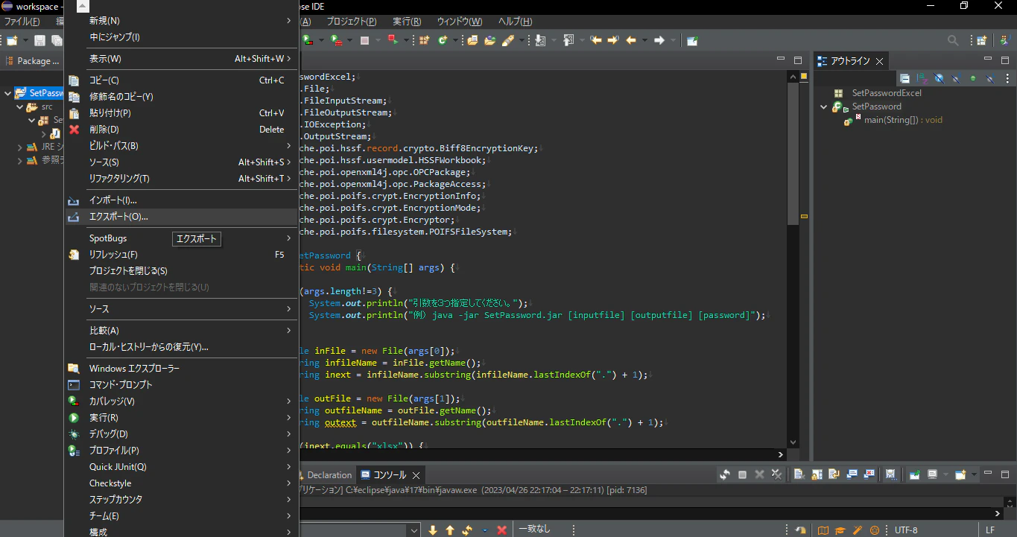
Task: Click the Save console output icon
Action: pyautogui.click(x=890, y=474)
